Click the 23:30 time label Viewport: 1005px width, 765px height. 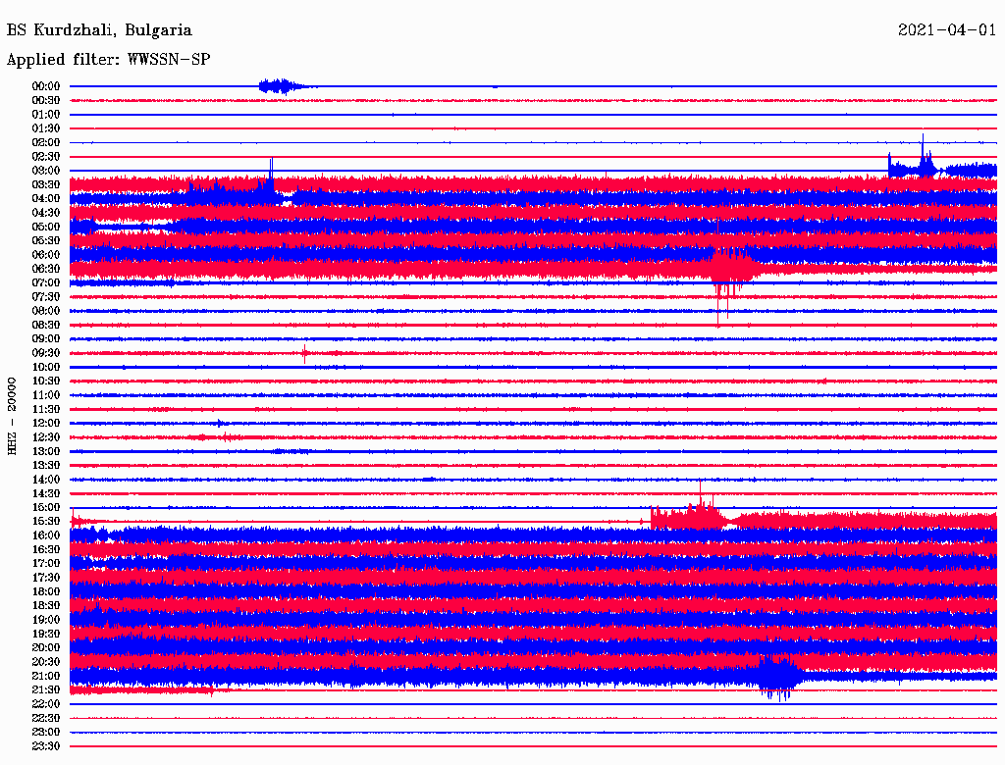pos(46,746)
